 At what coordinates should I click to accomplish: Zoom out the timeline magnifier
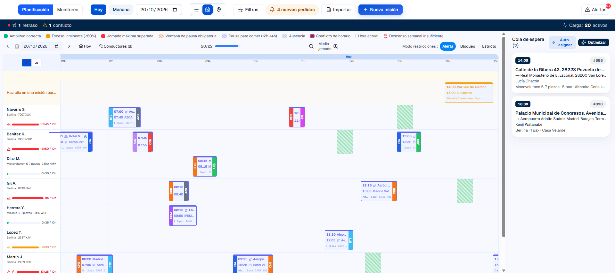[311, 46]
